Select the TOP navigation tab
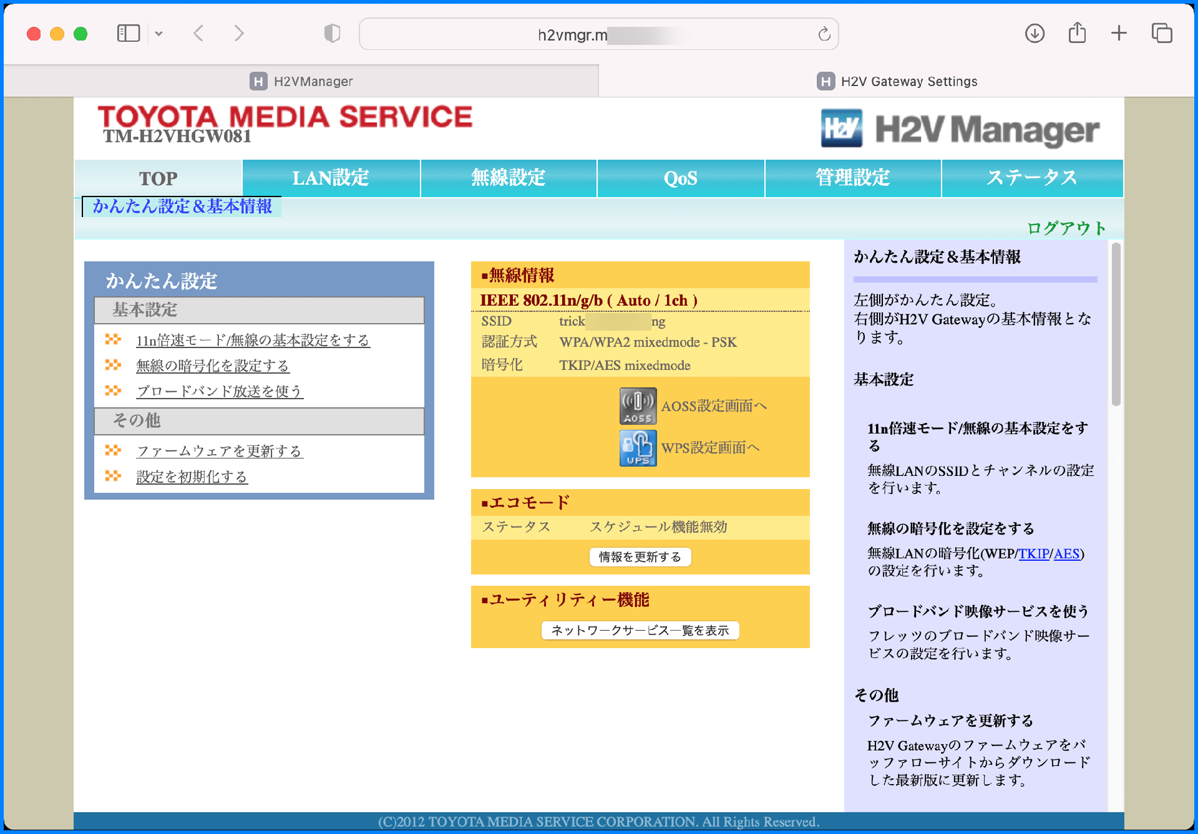The height and width of the screenshot is (834, 1198). (x=158, y=178)
